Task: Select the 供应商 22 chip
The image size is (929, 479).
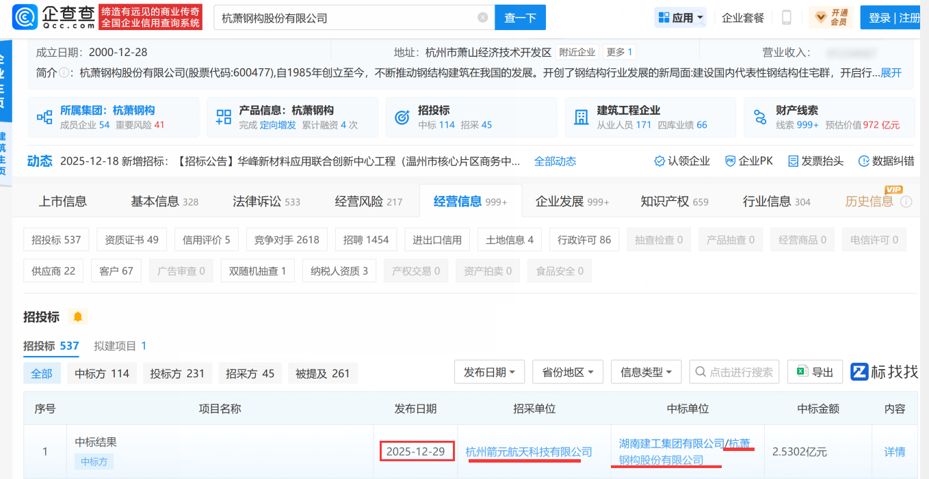Action: [53, 271]
